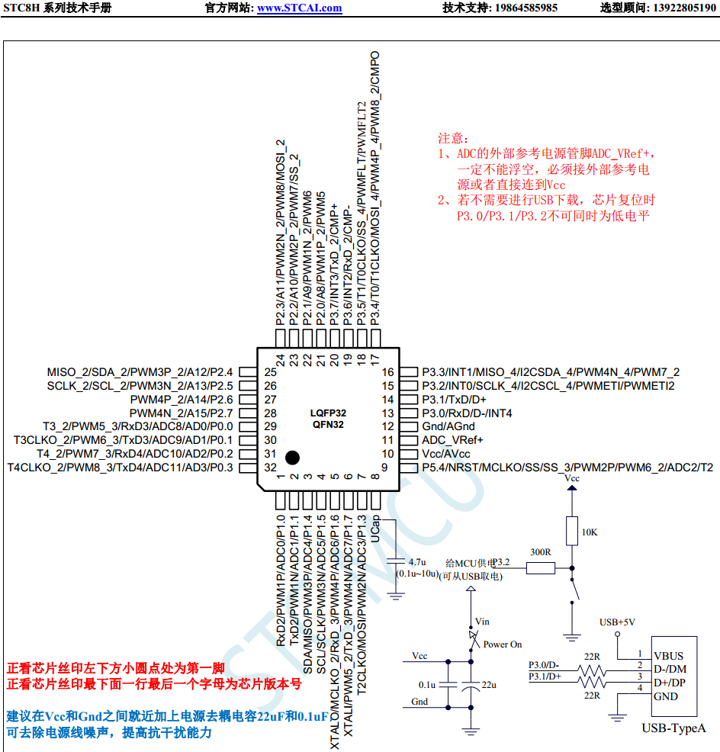Screen dimensions: 720x752
Task: Click the Vin label near the switch
Action: [x=482, y=622]
